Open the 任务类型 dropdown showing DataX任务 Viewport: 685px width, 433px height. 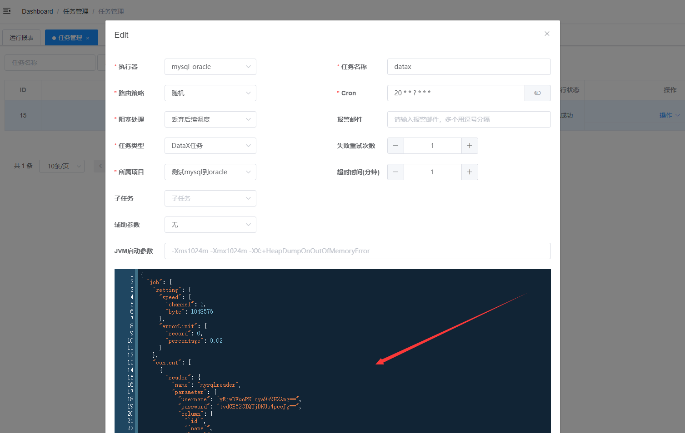coord(210,145)
